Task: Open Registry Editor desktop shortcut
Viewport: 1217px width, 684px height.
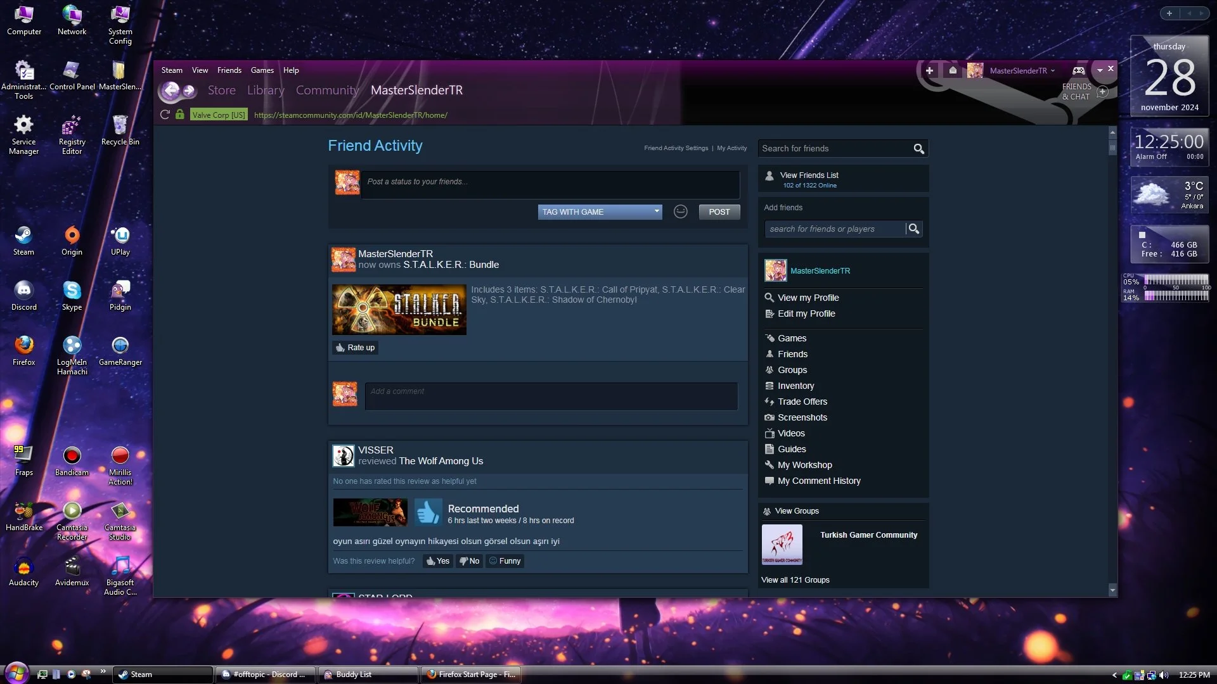Action: click(x=72, y=135)
